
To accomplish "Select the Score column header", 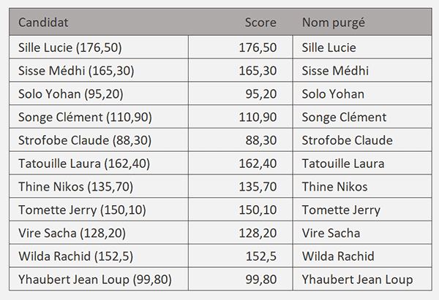I will click(x=260, y=23).
